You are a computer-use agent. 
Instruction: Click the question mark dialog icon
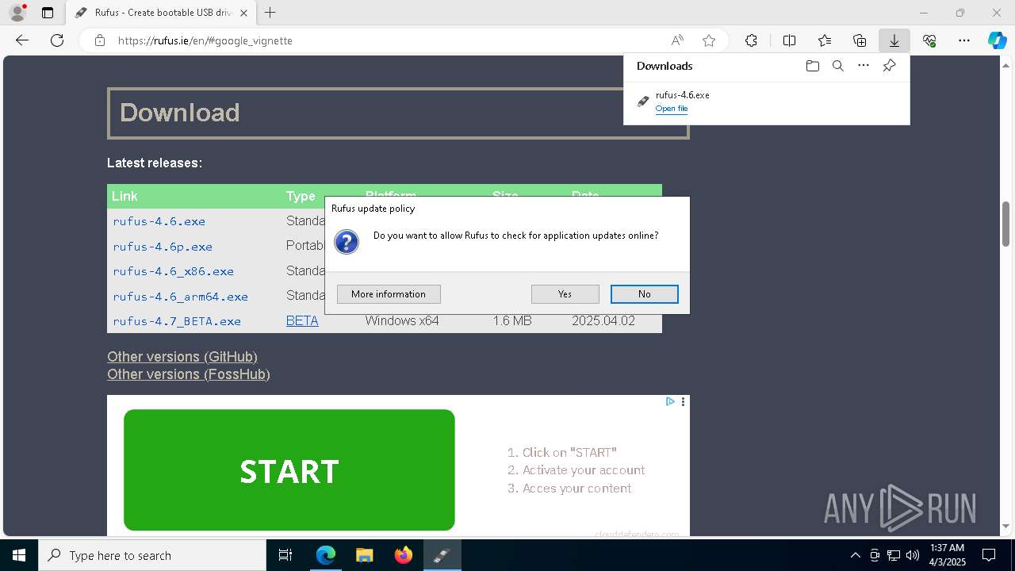point(347,241)
